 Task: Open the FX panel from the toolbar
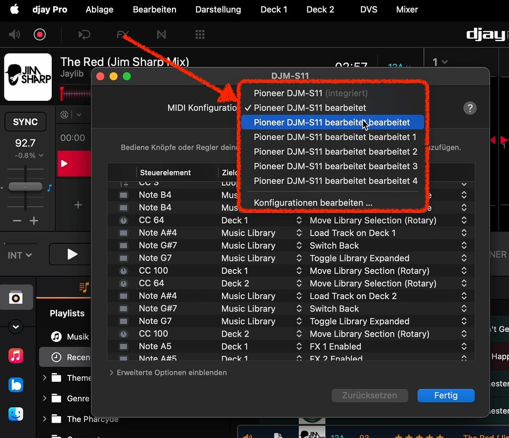point(122,34)
